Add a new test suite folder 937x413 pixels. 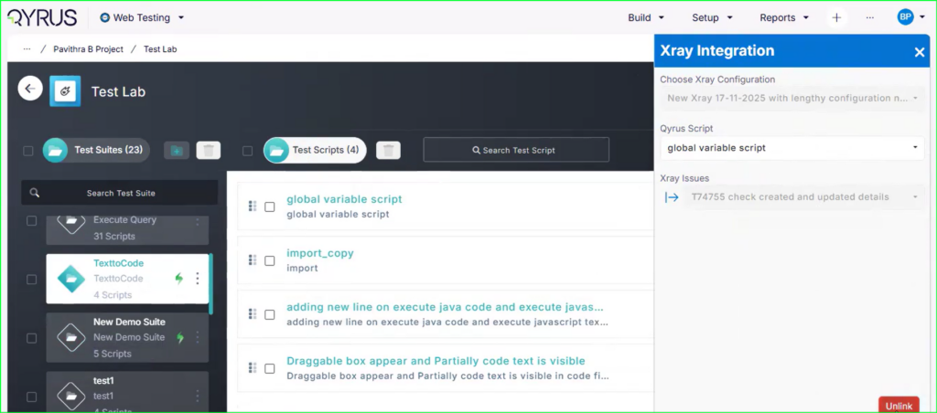177,151
